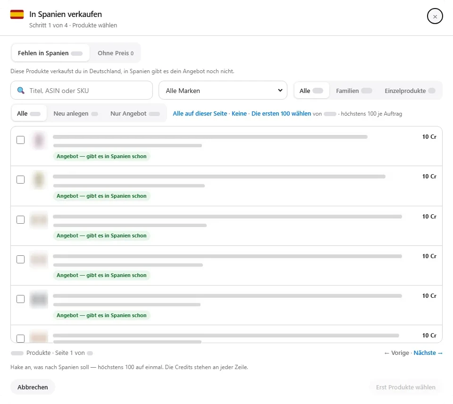Click the Keine selection link
This screenshot has height=404, width=453.
[239, 114]
